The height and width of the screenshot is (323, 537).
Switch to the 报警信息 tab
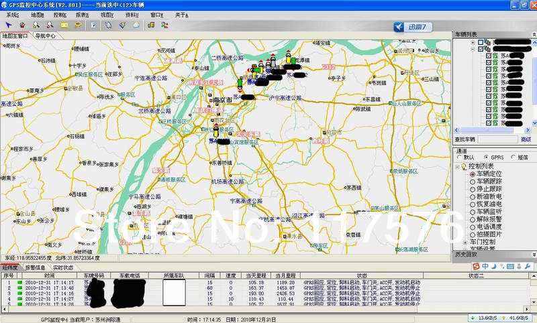tap(36, 267)
